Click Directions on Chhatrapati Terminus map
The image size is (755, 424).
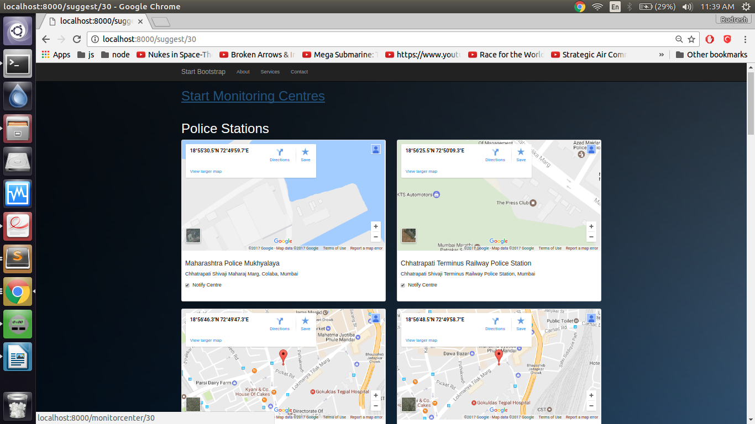[x=495, y=155]
